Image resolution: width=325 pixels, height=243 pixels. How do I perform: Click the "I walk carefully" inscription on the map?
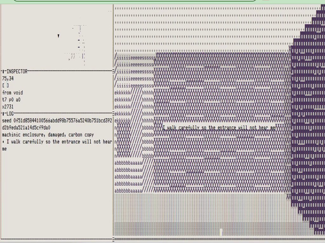tap(219, 128)
